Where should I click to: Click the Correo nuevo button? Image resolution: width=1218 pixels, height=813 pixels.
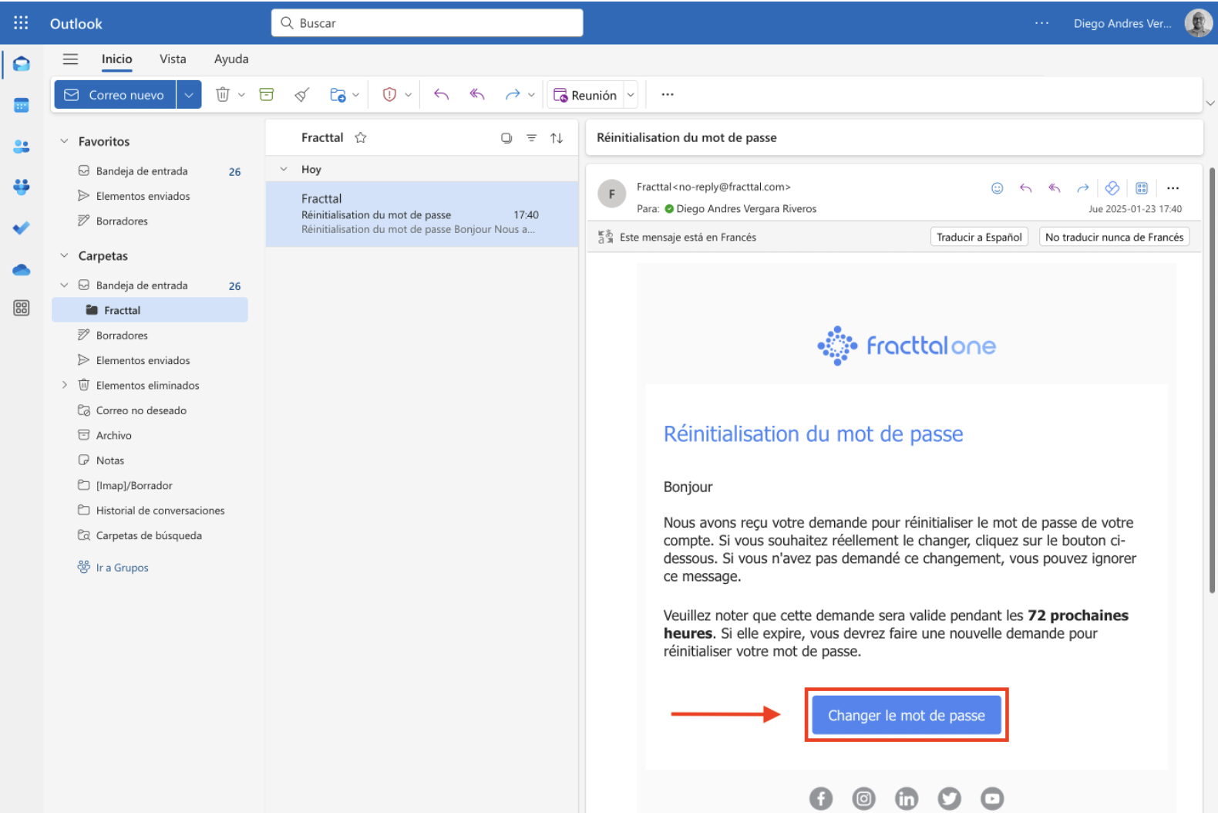click(116, 95)
